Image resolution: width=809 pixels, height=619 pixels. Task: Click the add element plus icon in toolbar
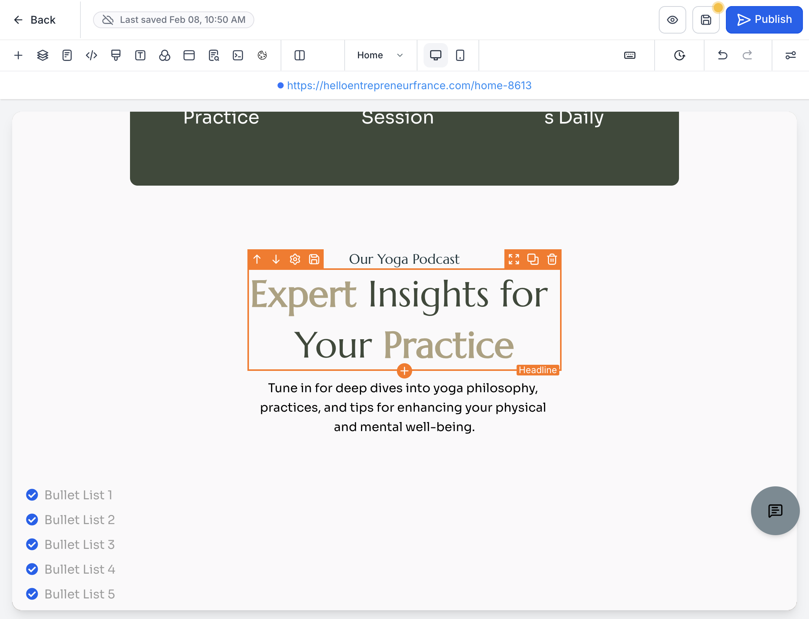tap(18, 55)
